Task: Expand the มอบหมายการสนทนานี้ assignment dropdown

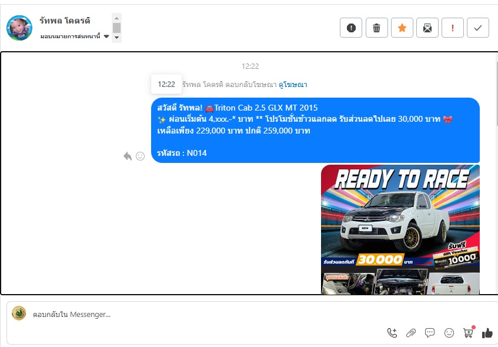Action: 75,36
